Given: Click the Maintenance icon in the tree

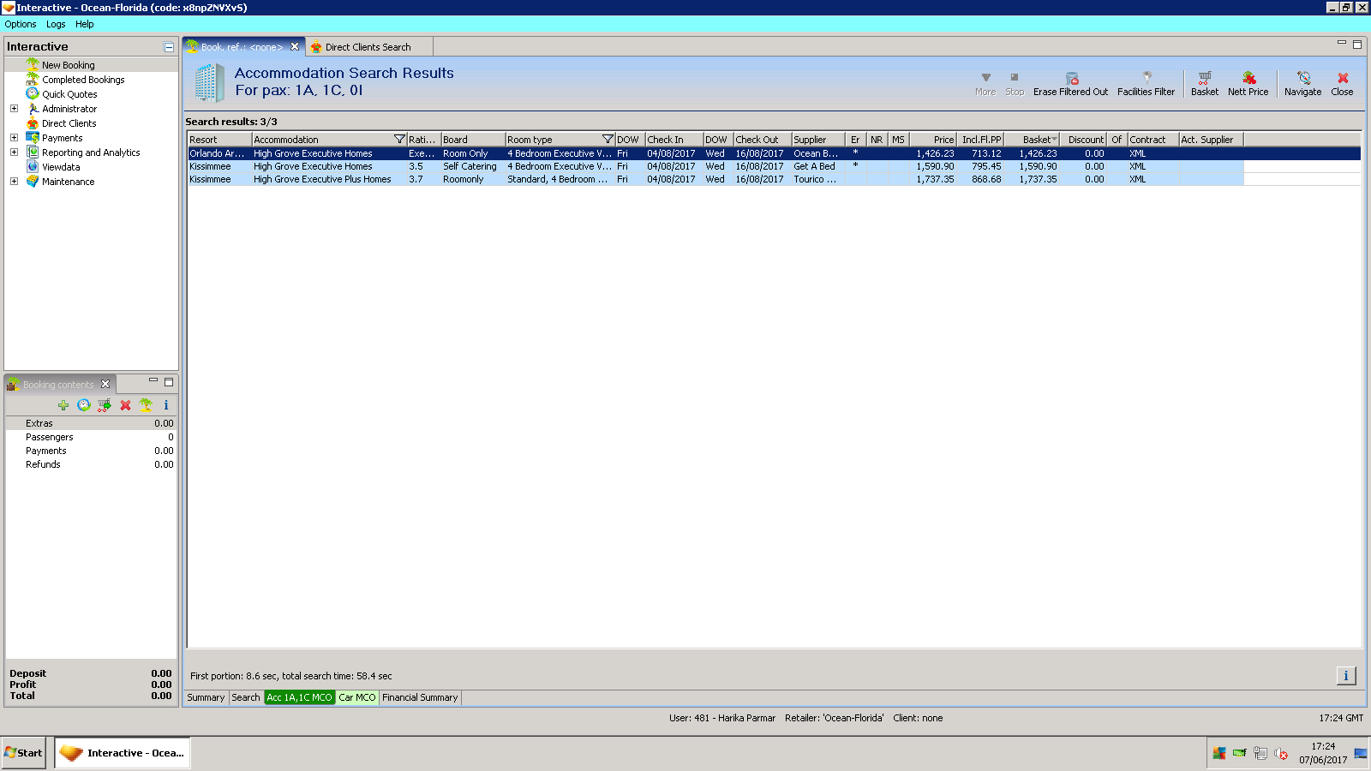Looking at the screenshot, I should [33, 182].
